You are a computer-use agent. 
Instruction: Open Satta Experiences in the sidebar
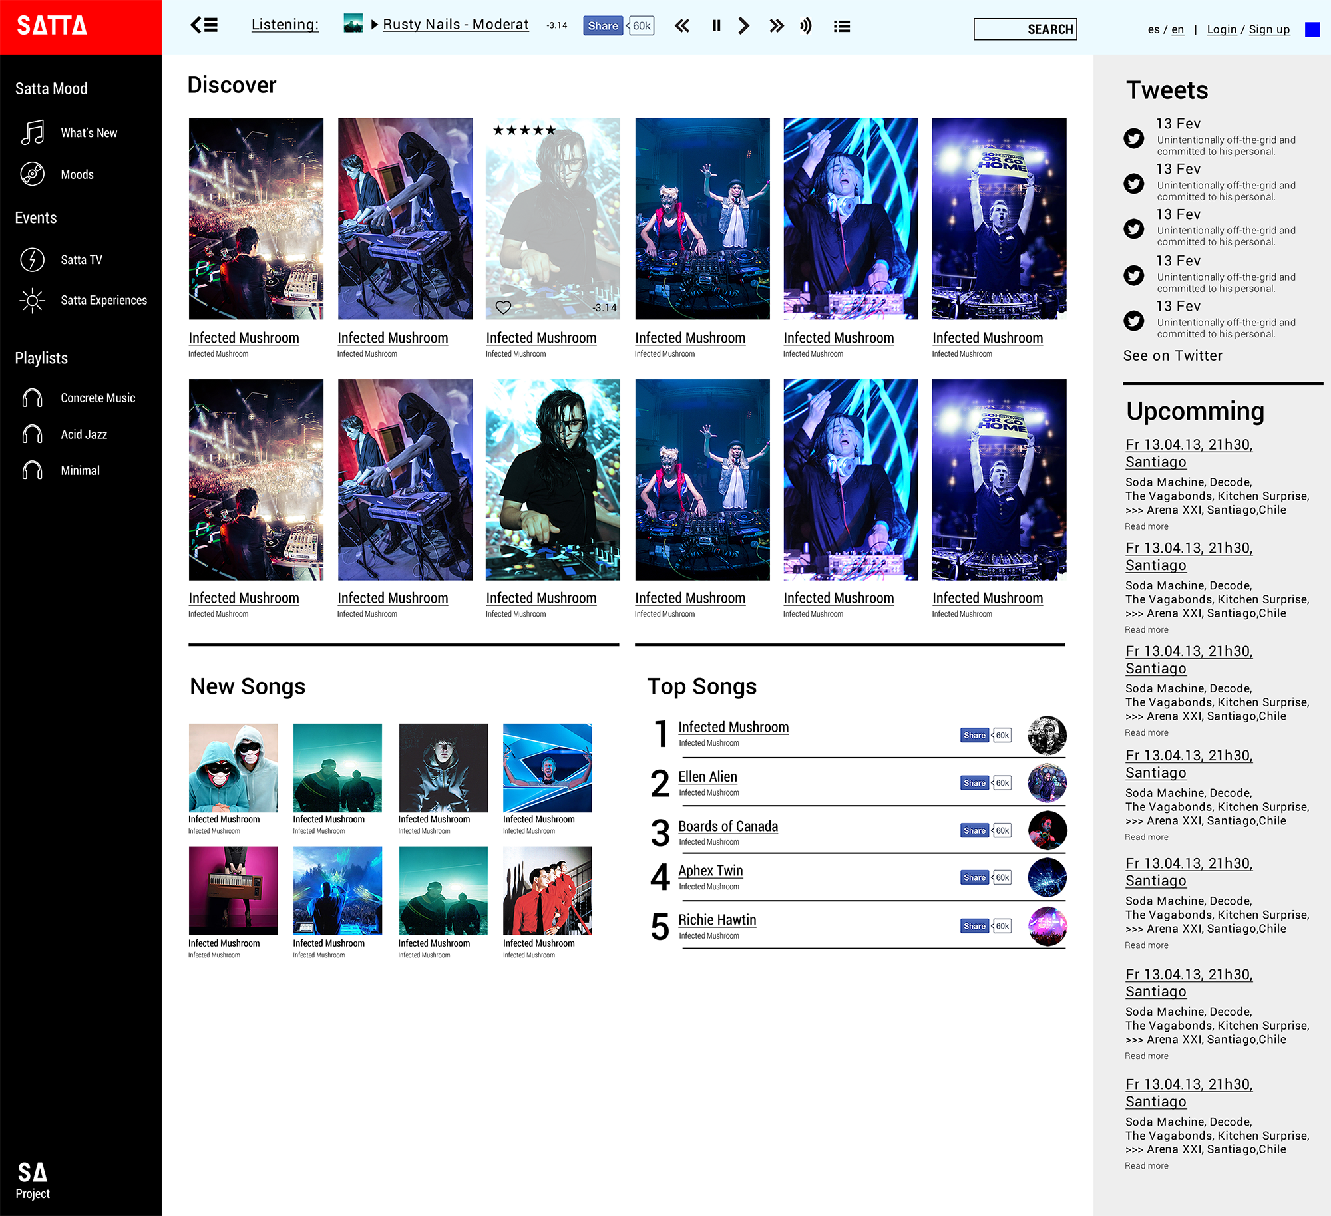(x=104, y=301)
